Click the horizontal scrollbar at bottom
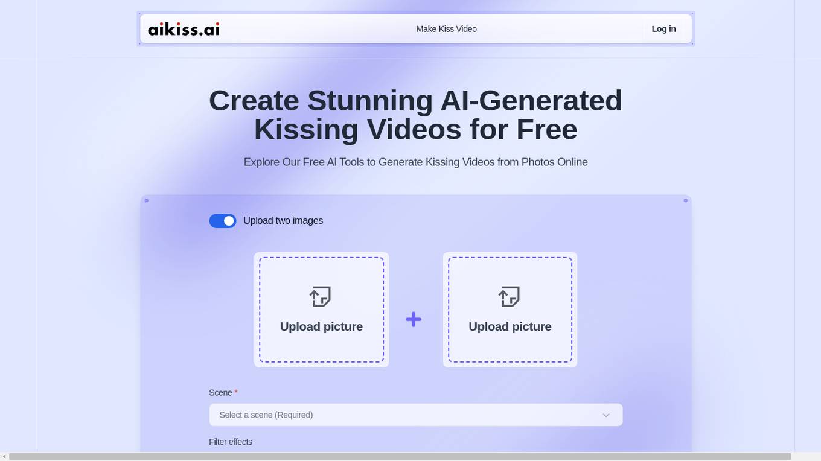This screenshot has width=821, height=461. [x=400, y=456]
